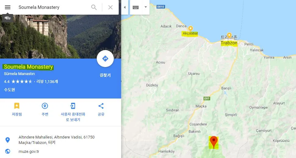
Task: Open the hamburger menu
Action: click(8, 7)
